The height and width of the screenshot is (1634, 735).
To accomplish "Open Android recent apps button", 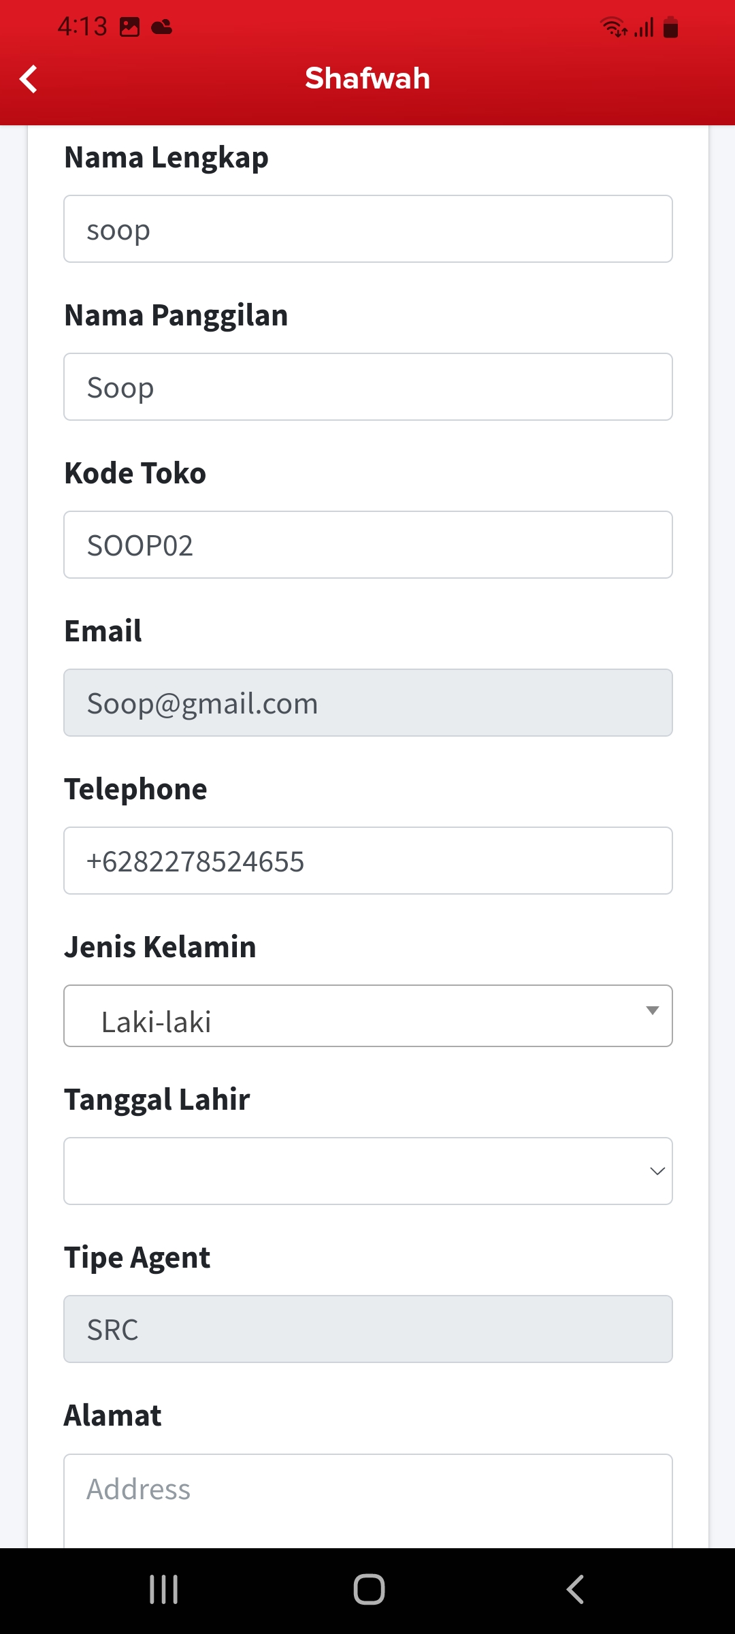I will pyautogui.click(x=164, y=1590).
